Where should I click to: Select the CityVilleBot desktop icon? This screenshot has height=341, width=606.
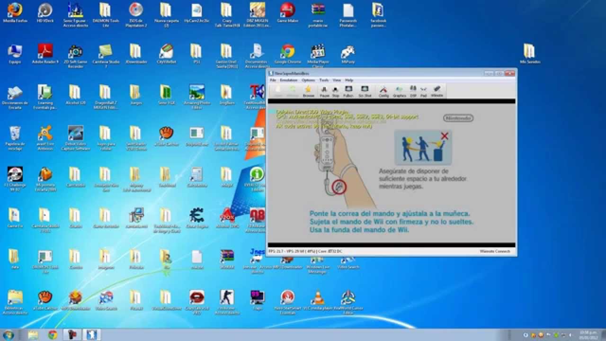(166, 54)
